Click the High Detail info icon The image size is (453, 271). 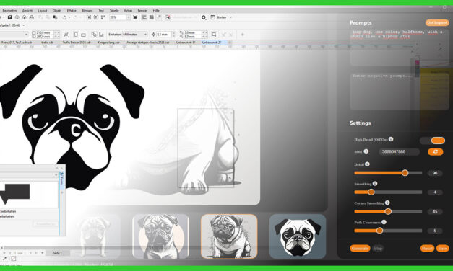pos(391,139)
